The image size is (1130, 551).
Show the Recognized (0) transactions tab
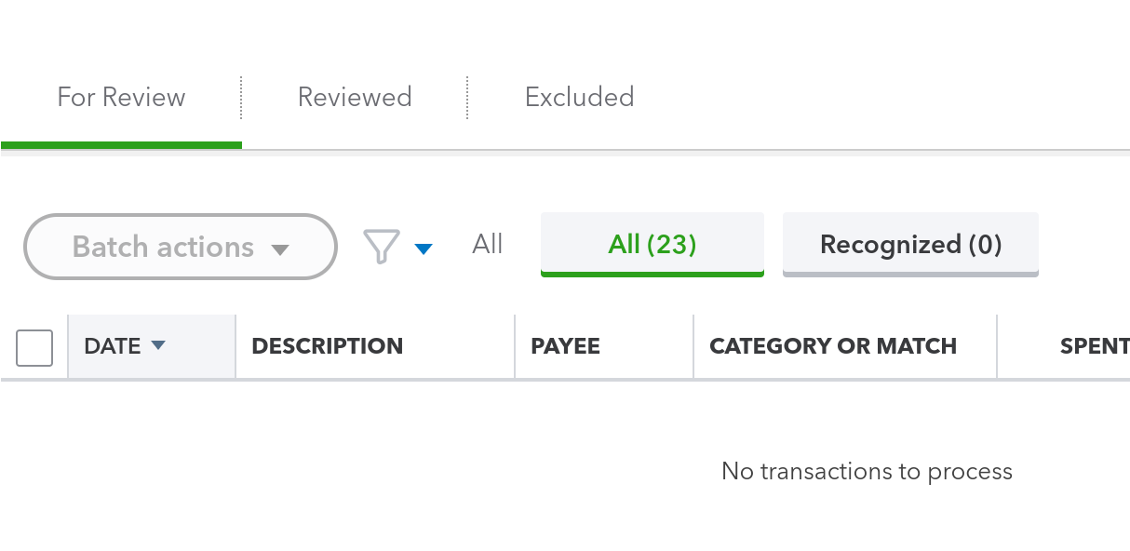(x=910, y=245)
